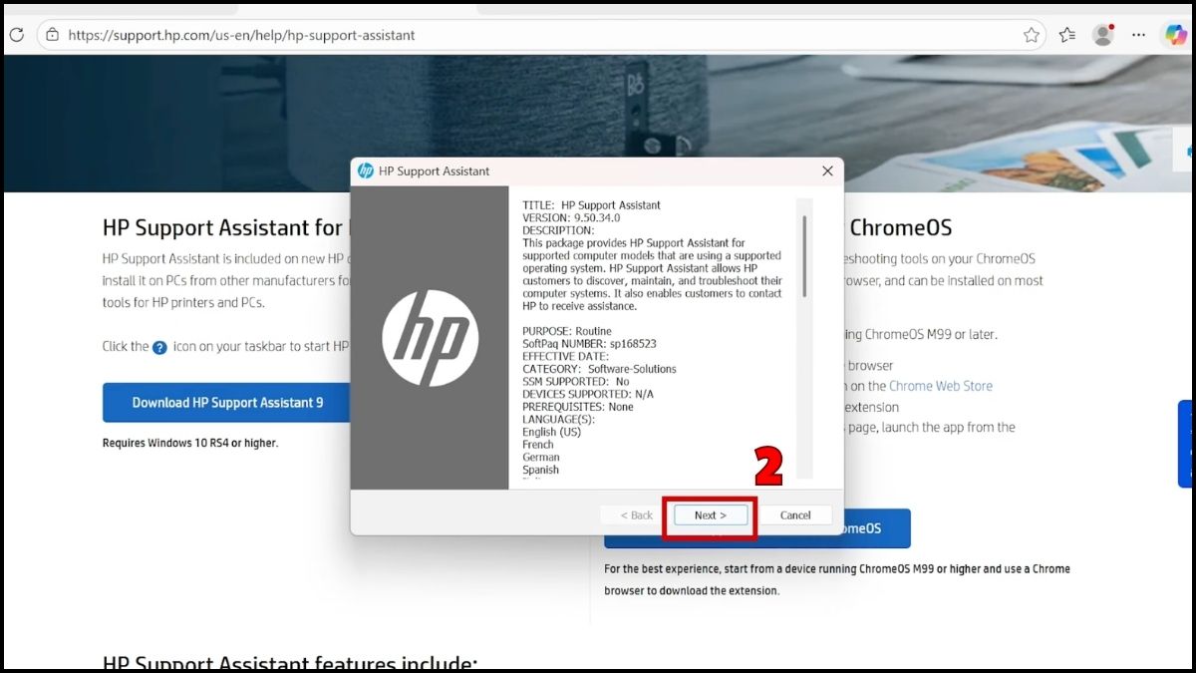Click the blue question mark taskbar icon in text
The image size is (1196, 673).
(159, 347)
